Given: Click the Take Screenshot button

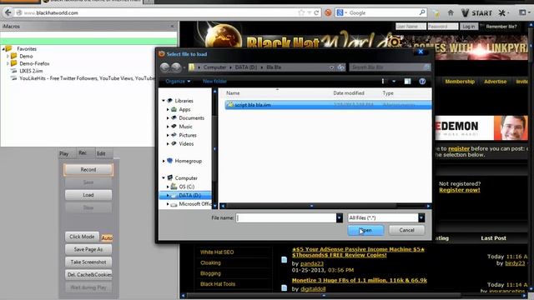Looking at the screenshot, I should [88, 262].
